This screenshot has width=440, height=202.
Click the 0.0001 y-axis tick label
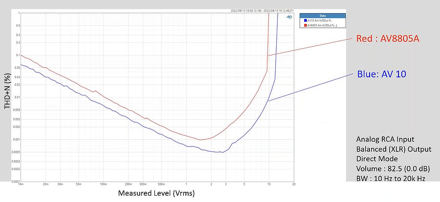16,182
